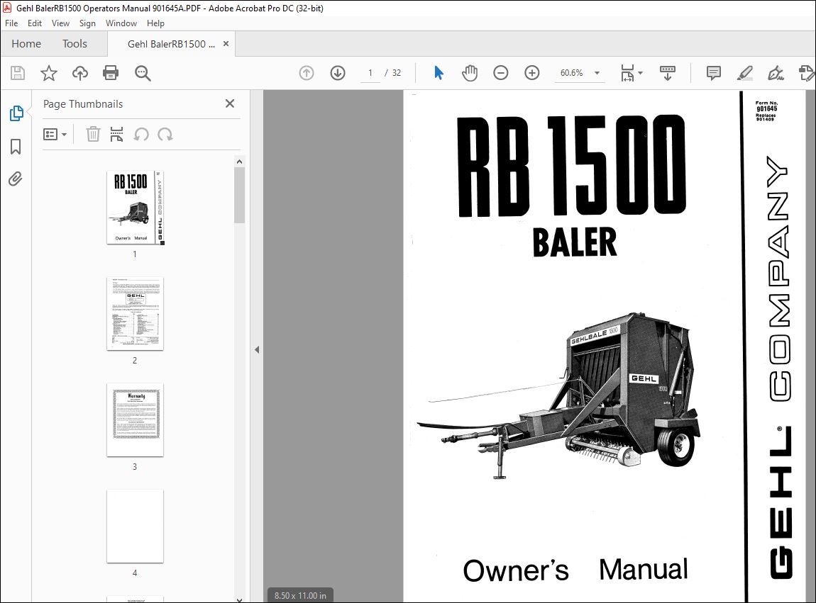Delete selected page thumbnail with trash icon
816x603 pixels.
(x=93, y=134)
